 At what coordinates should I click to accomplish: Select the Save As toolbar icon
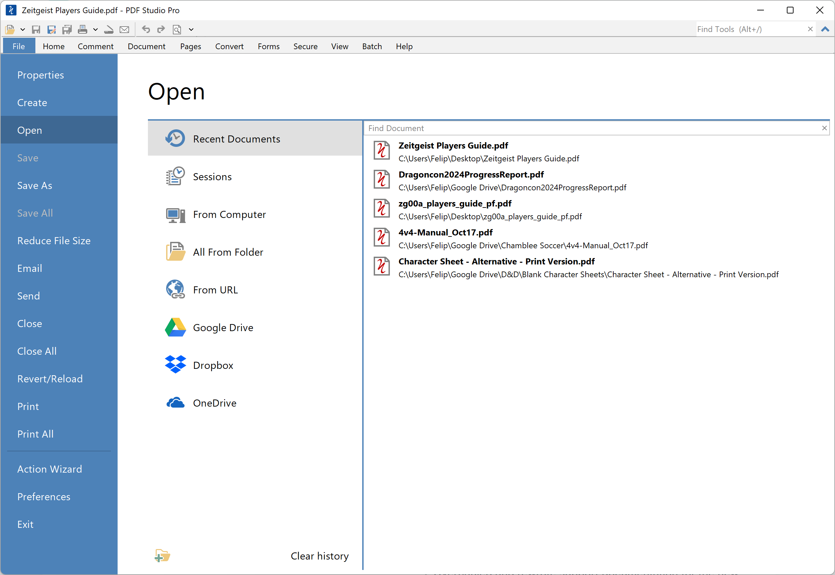point(52,29)
